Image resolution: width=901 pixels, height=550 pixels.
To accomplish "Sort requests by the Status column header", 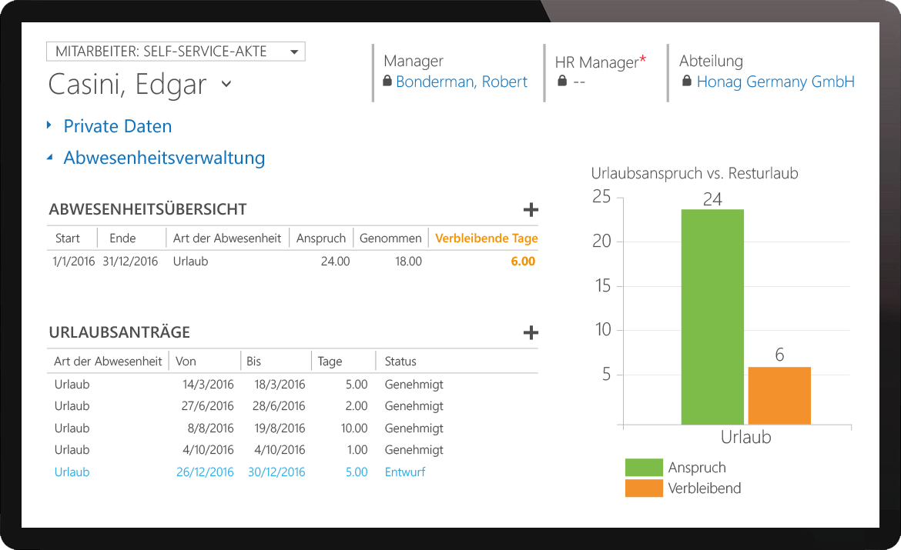I will pyautogui.click(x=400, y=362).
